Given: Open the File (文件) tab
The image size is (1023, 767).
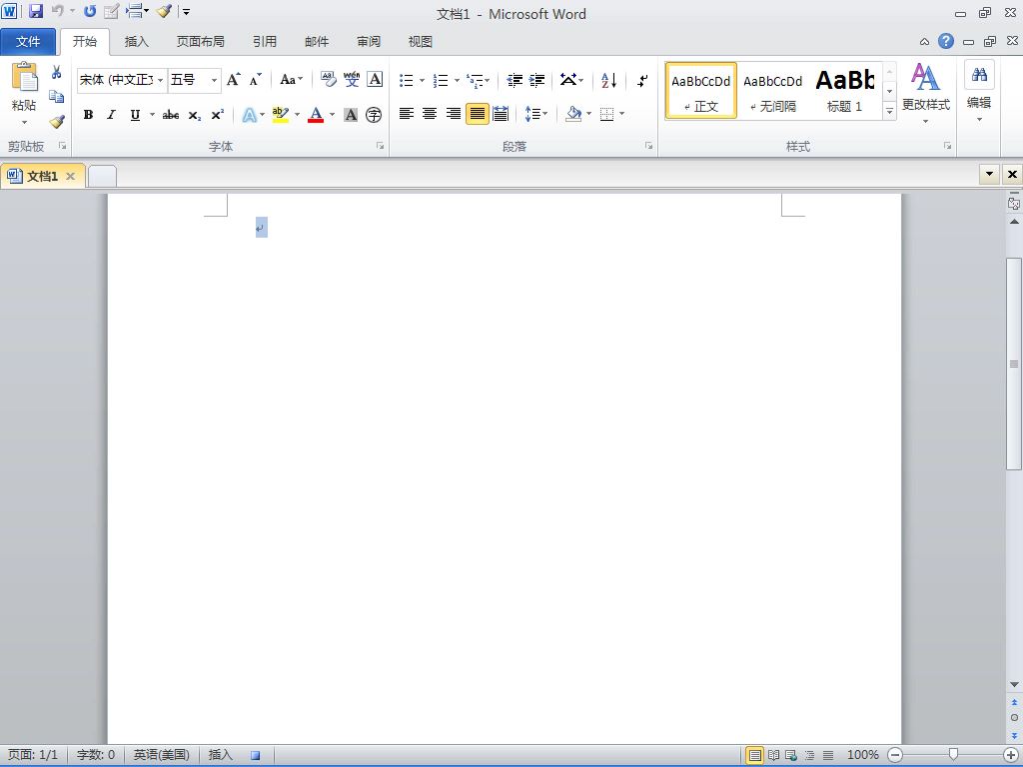Looking at the screenshot, I should (x=28, y=42).
